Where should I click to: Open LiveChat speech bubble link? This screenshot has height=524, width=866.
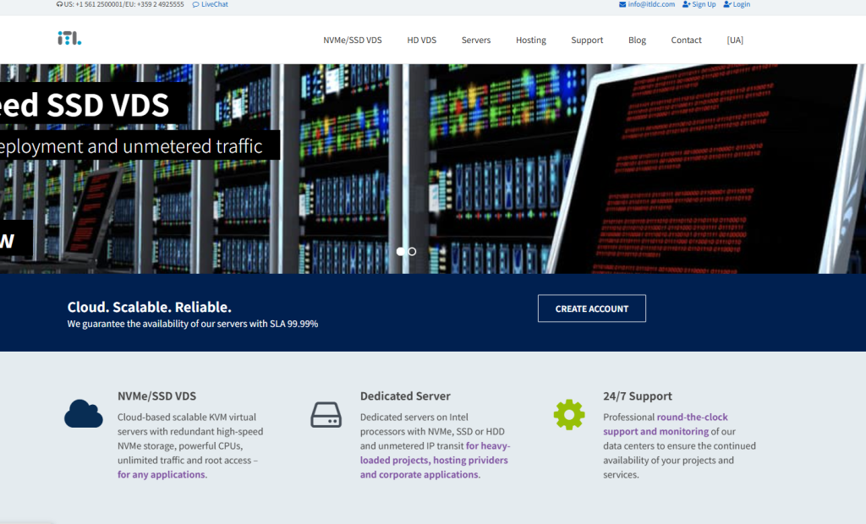(x=210, y=4)
